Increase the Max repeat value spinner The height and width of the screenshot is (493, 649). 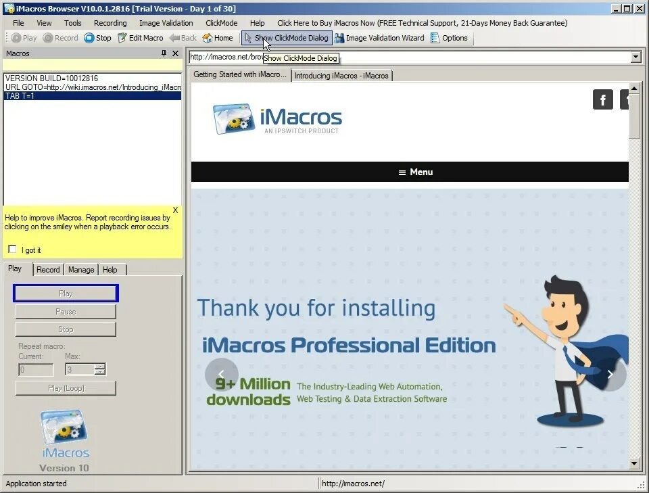tap(100, 367)
